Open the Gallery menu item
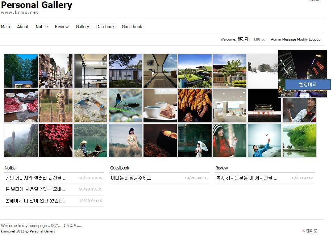 coord(82,27)
